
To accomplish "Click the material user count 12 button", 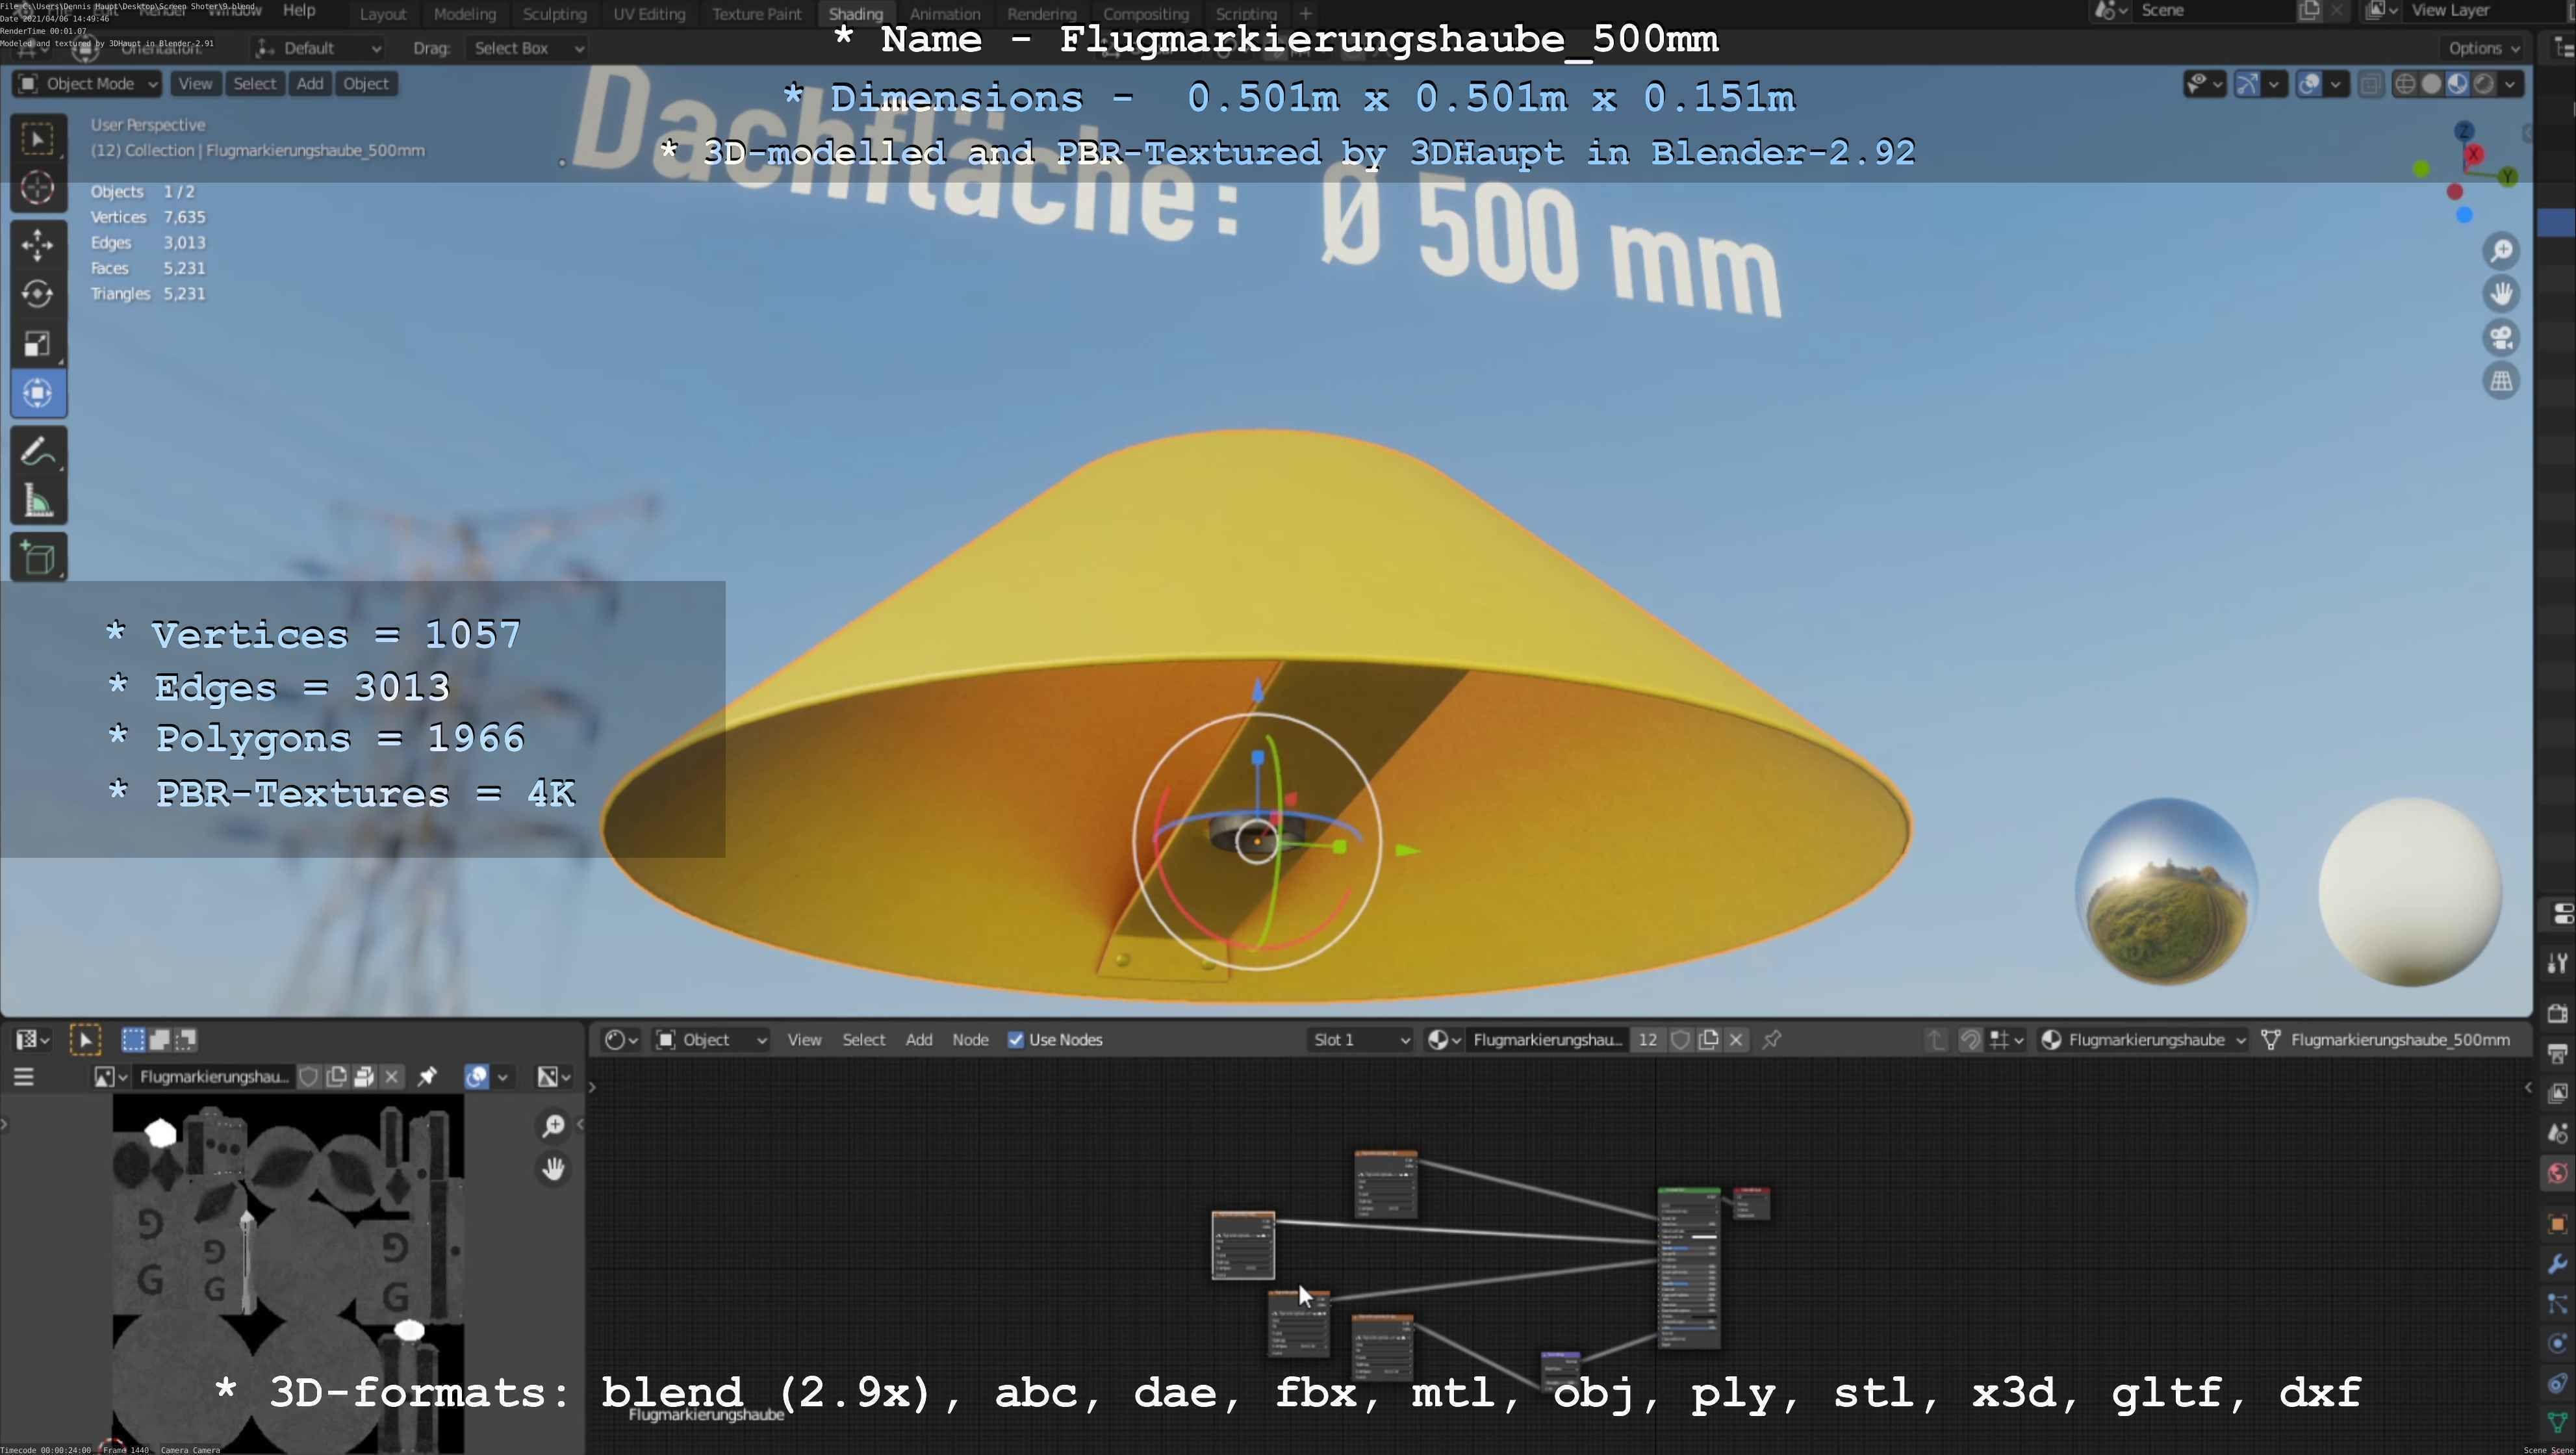I will 1647,1040.
